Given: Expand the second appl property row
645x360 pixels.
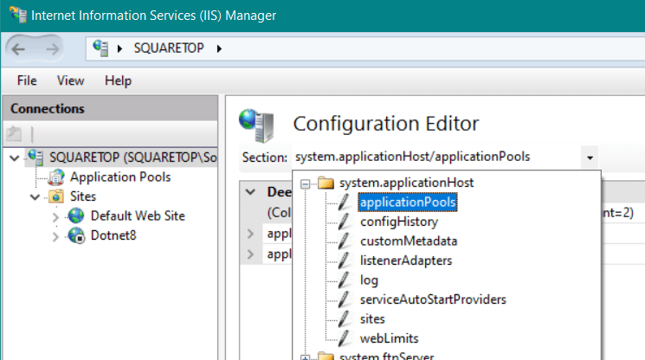Looking at the screenshot, I should pyautogui.click(x=250, y=254).
